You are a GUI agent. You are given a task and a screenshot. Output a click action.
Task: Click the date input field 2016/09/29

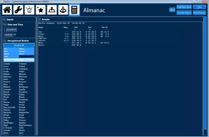(x=10, y=29)
